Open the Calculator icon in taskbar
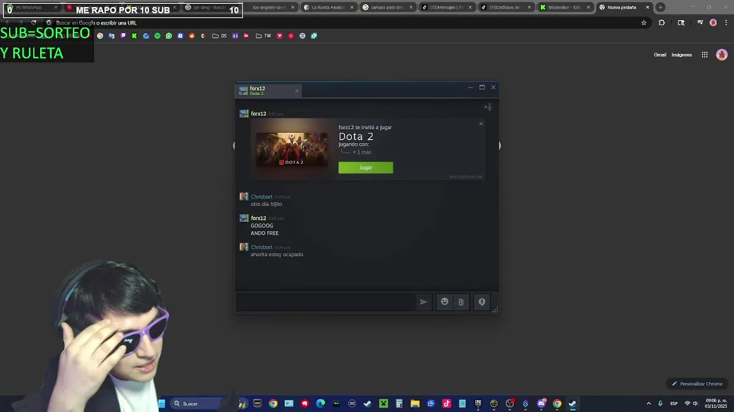The image size is (734, 412). (399, 404)
